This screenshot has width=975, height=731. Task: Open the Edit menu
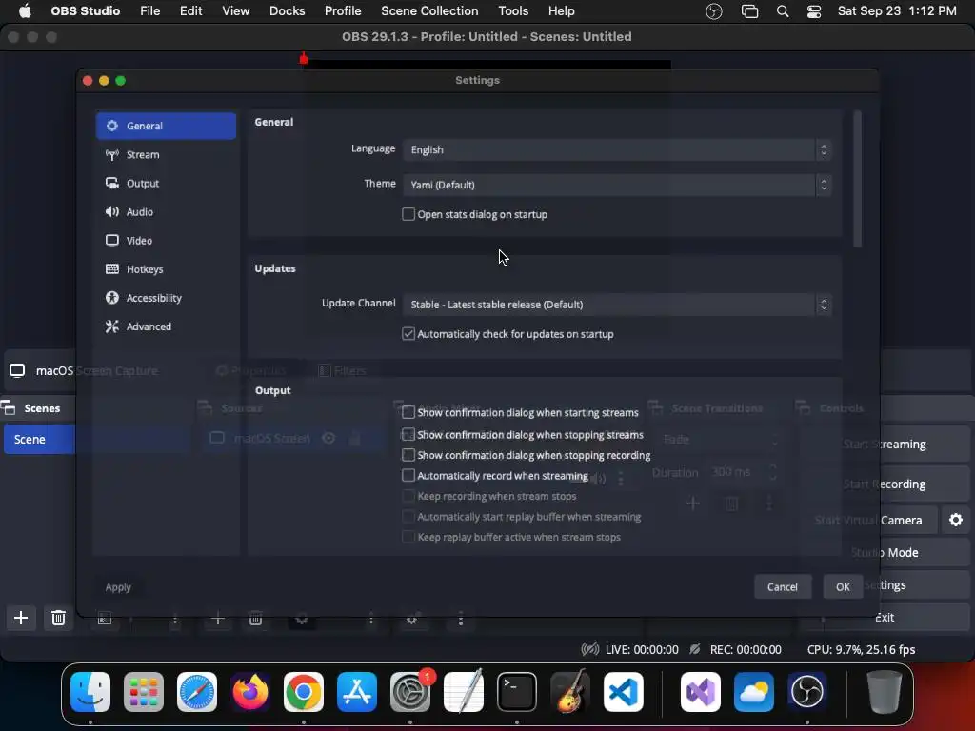coord(190,11)
